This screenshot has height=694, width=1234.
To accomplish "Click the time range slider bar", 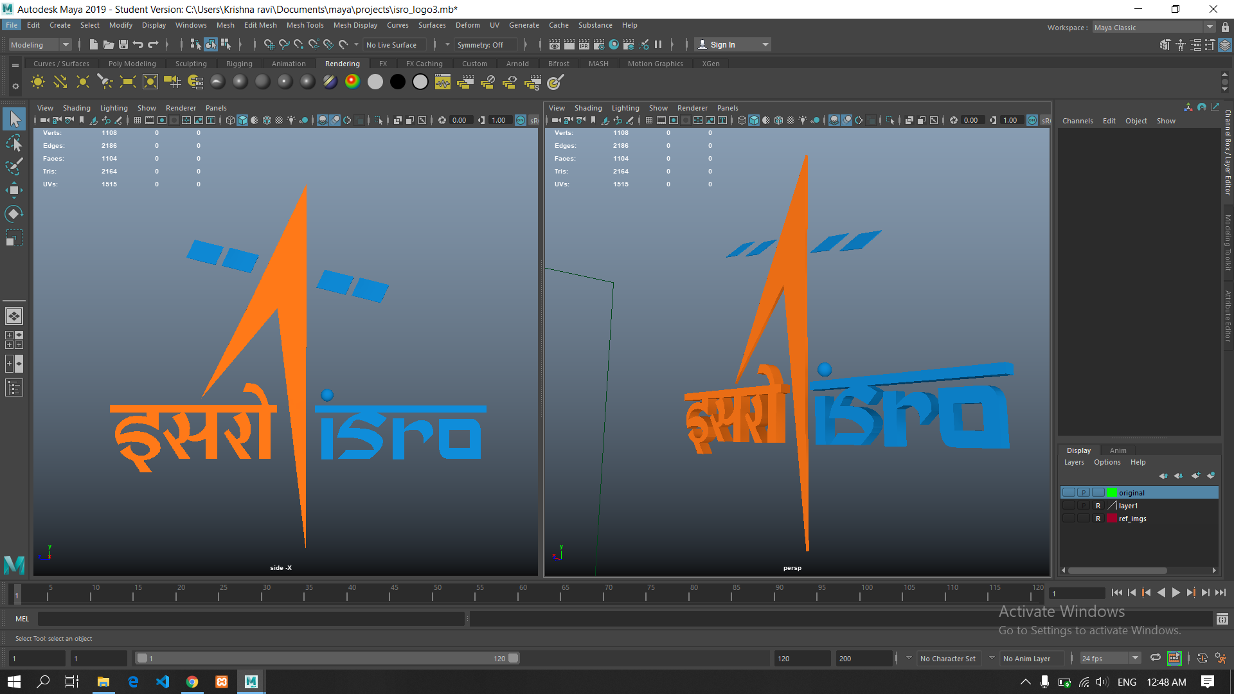I will click(x=327, y=658).
